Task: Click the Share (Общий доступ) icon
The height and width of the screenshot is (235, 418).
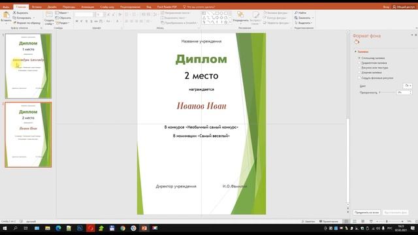Action: point(394,7)
